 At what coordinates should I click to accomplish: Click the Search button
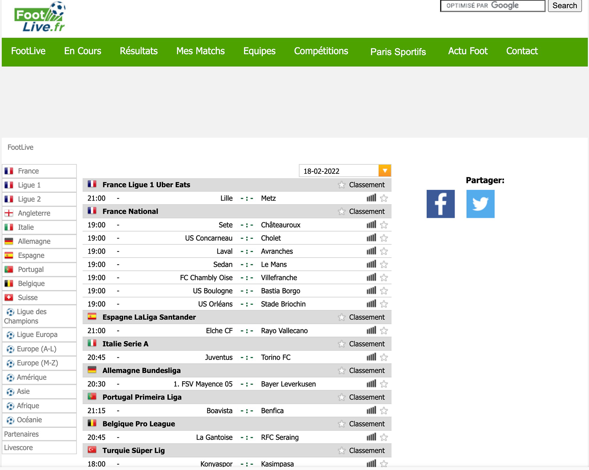click(565, 6)
